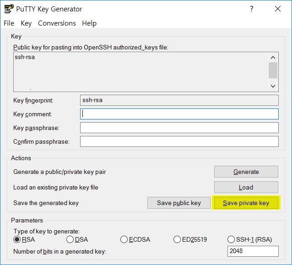Click the 'Generate a public/private key pair' label
Screen dimensions: 292x265
point(59,172)
